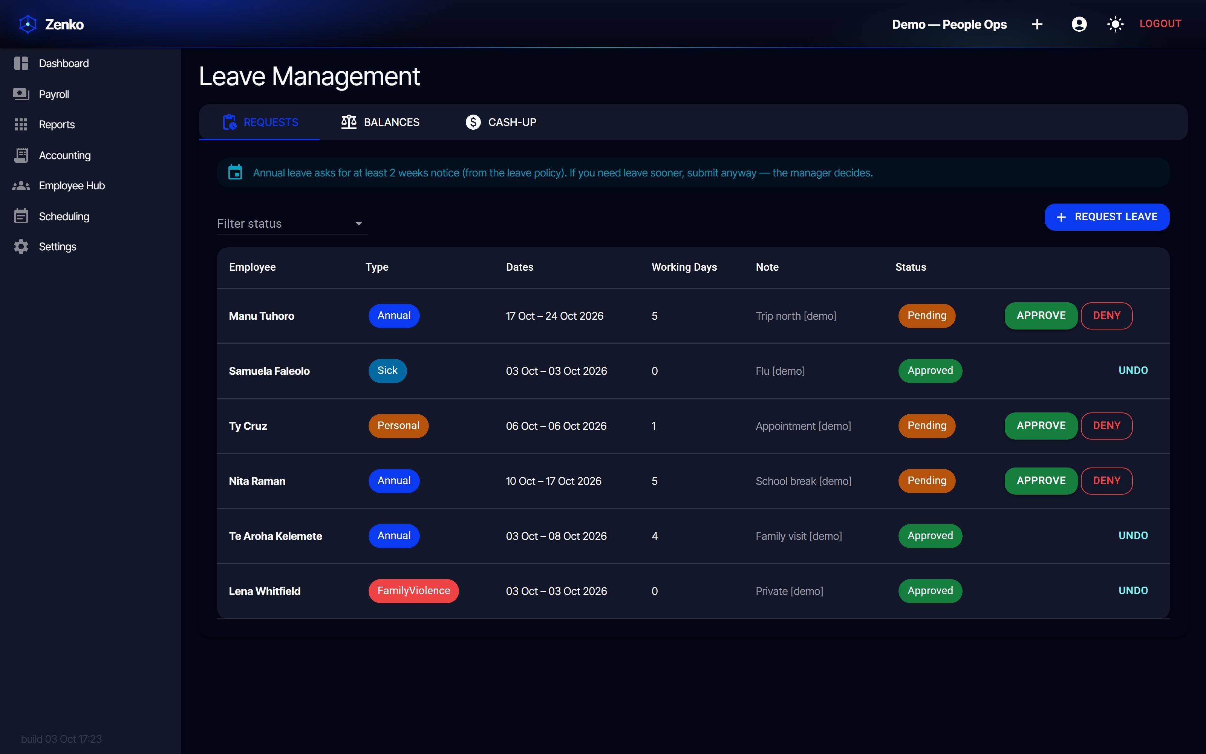Open the Filter status dropdown
The height and width of the screenshot is (754, 1206).
(292, 224)
